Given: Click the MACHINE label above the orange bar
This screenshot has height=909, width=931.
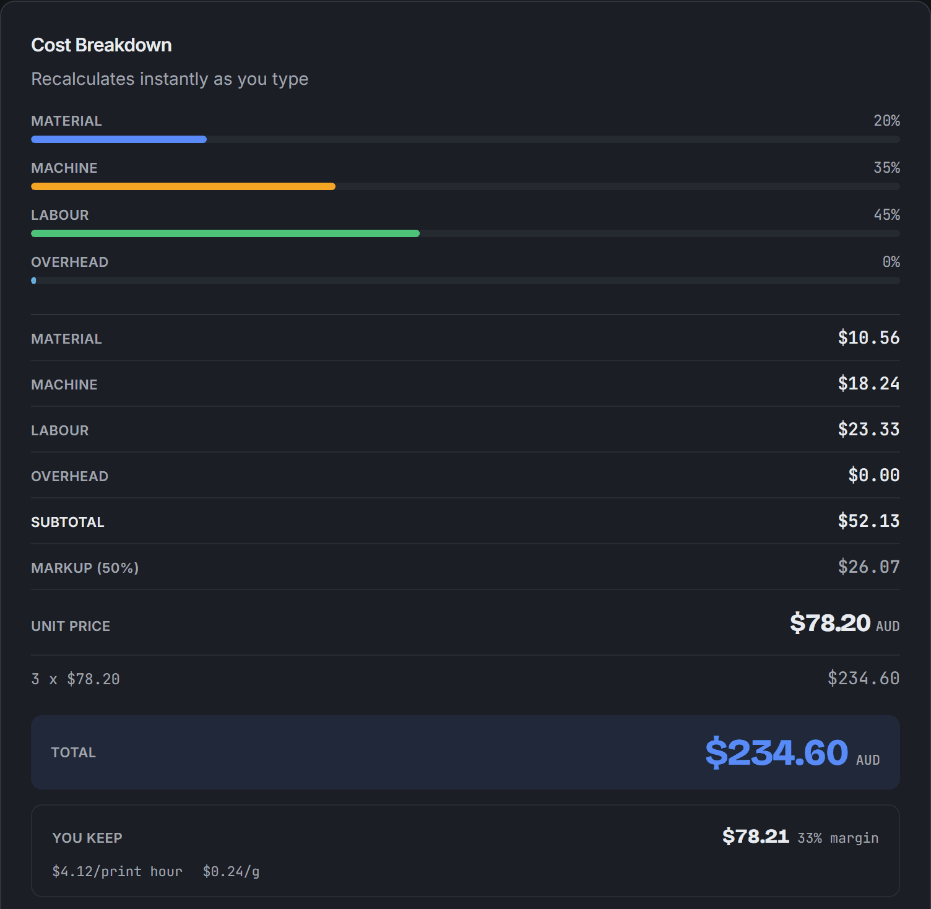Looking at the screenshot, I should pyautogui.click(x=64, y=168).
